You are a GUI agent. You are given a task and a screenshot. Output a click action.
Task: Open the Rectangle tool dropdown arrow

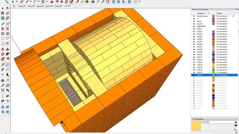pyautogui.click(x=47, y=2)
